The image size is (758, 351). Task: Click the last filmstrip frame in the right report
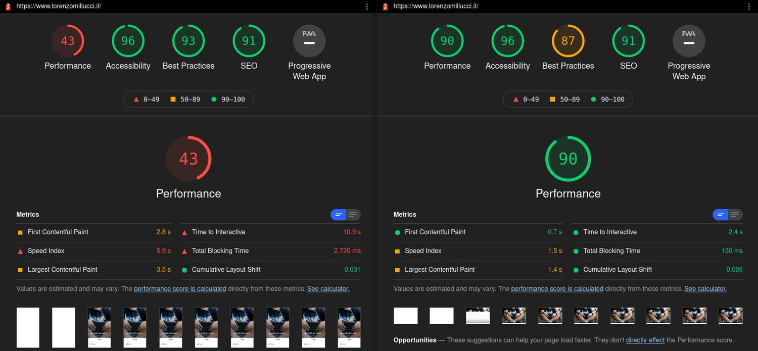(731, 316)
